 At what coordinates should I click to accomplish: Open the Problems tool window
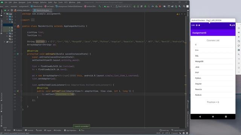pos(18,130)
